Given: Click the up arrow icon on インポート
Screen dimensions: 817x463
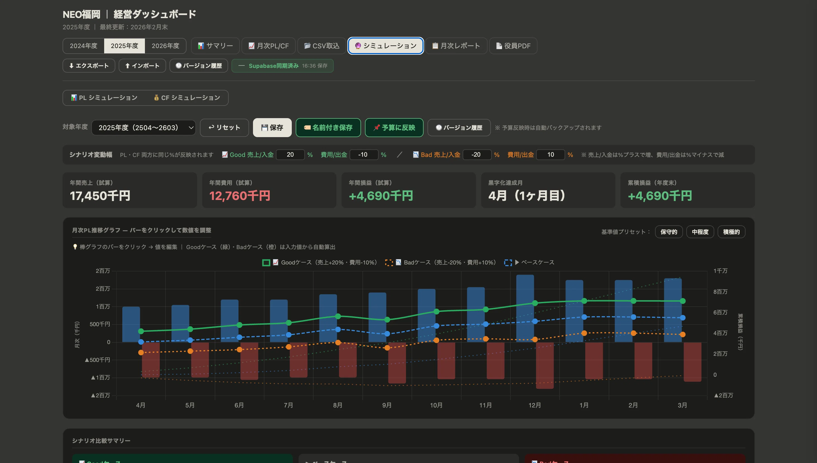Looking at the screenshot, I should (x=128, y=66).
